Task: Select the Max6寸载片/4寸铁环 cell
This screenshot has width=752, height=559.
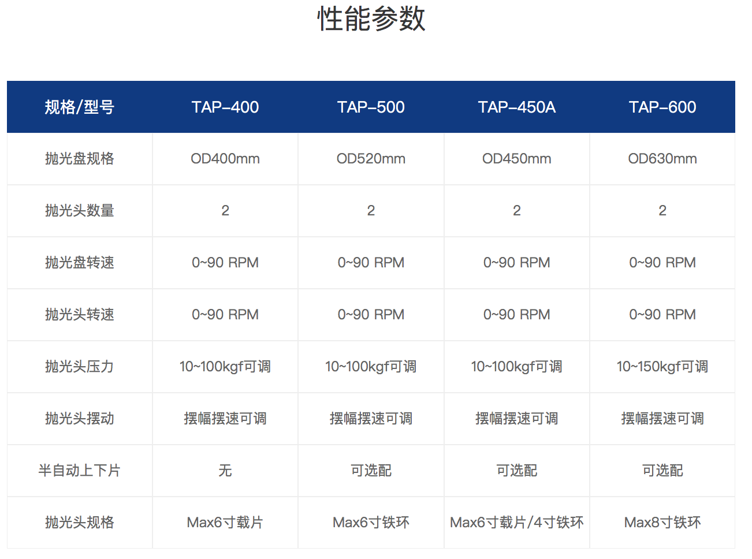Action: pos(517,523)
